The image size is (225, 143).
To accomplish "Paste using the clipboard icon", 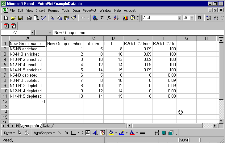I will pos(66,18).
